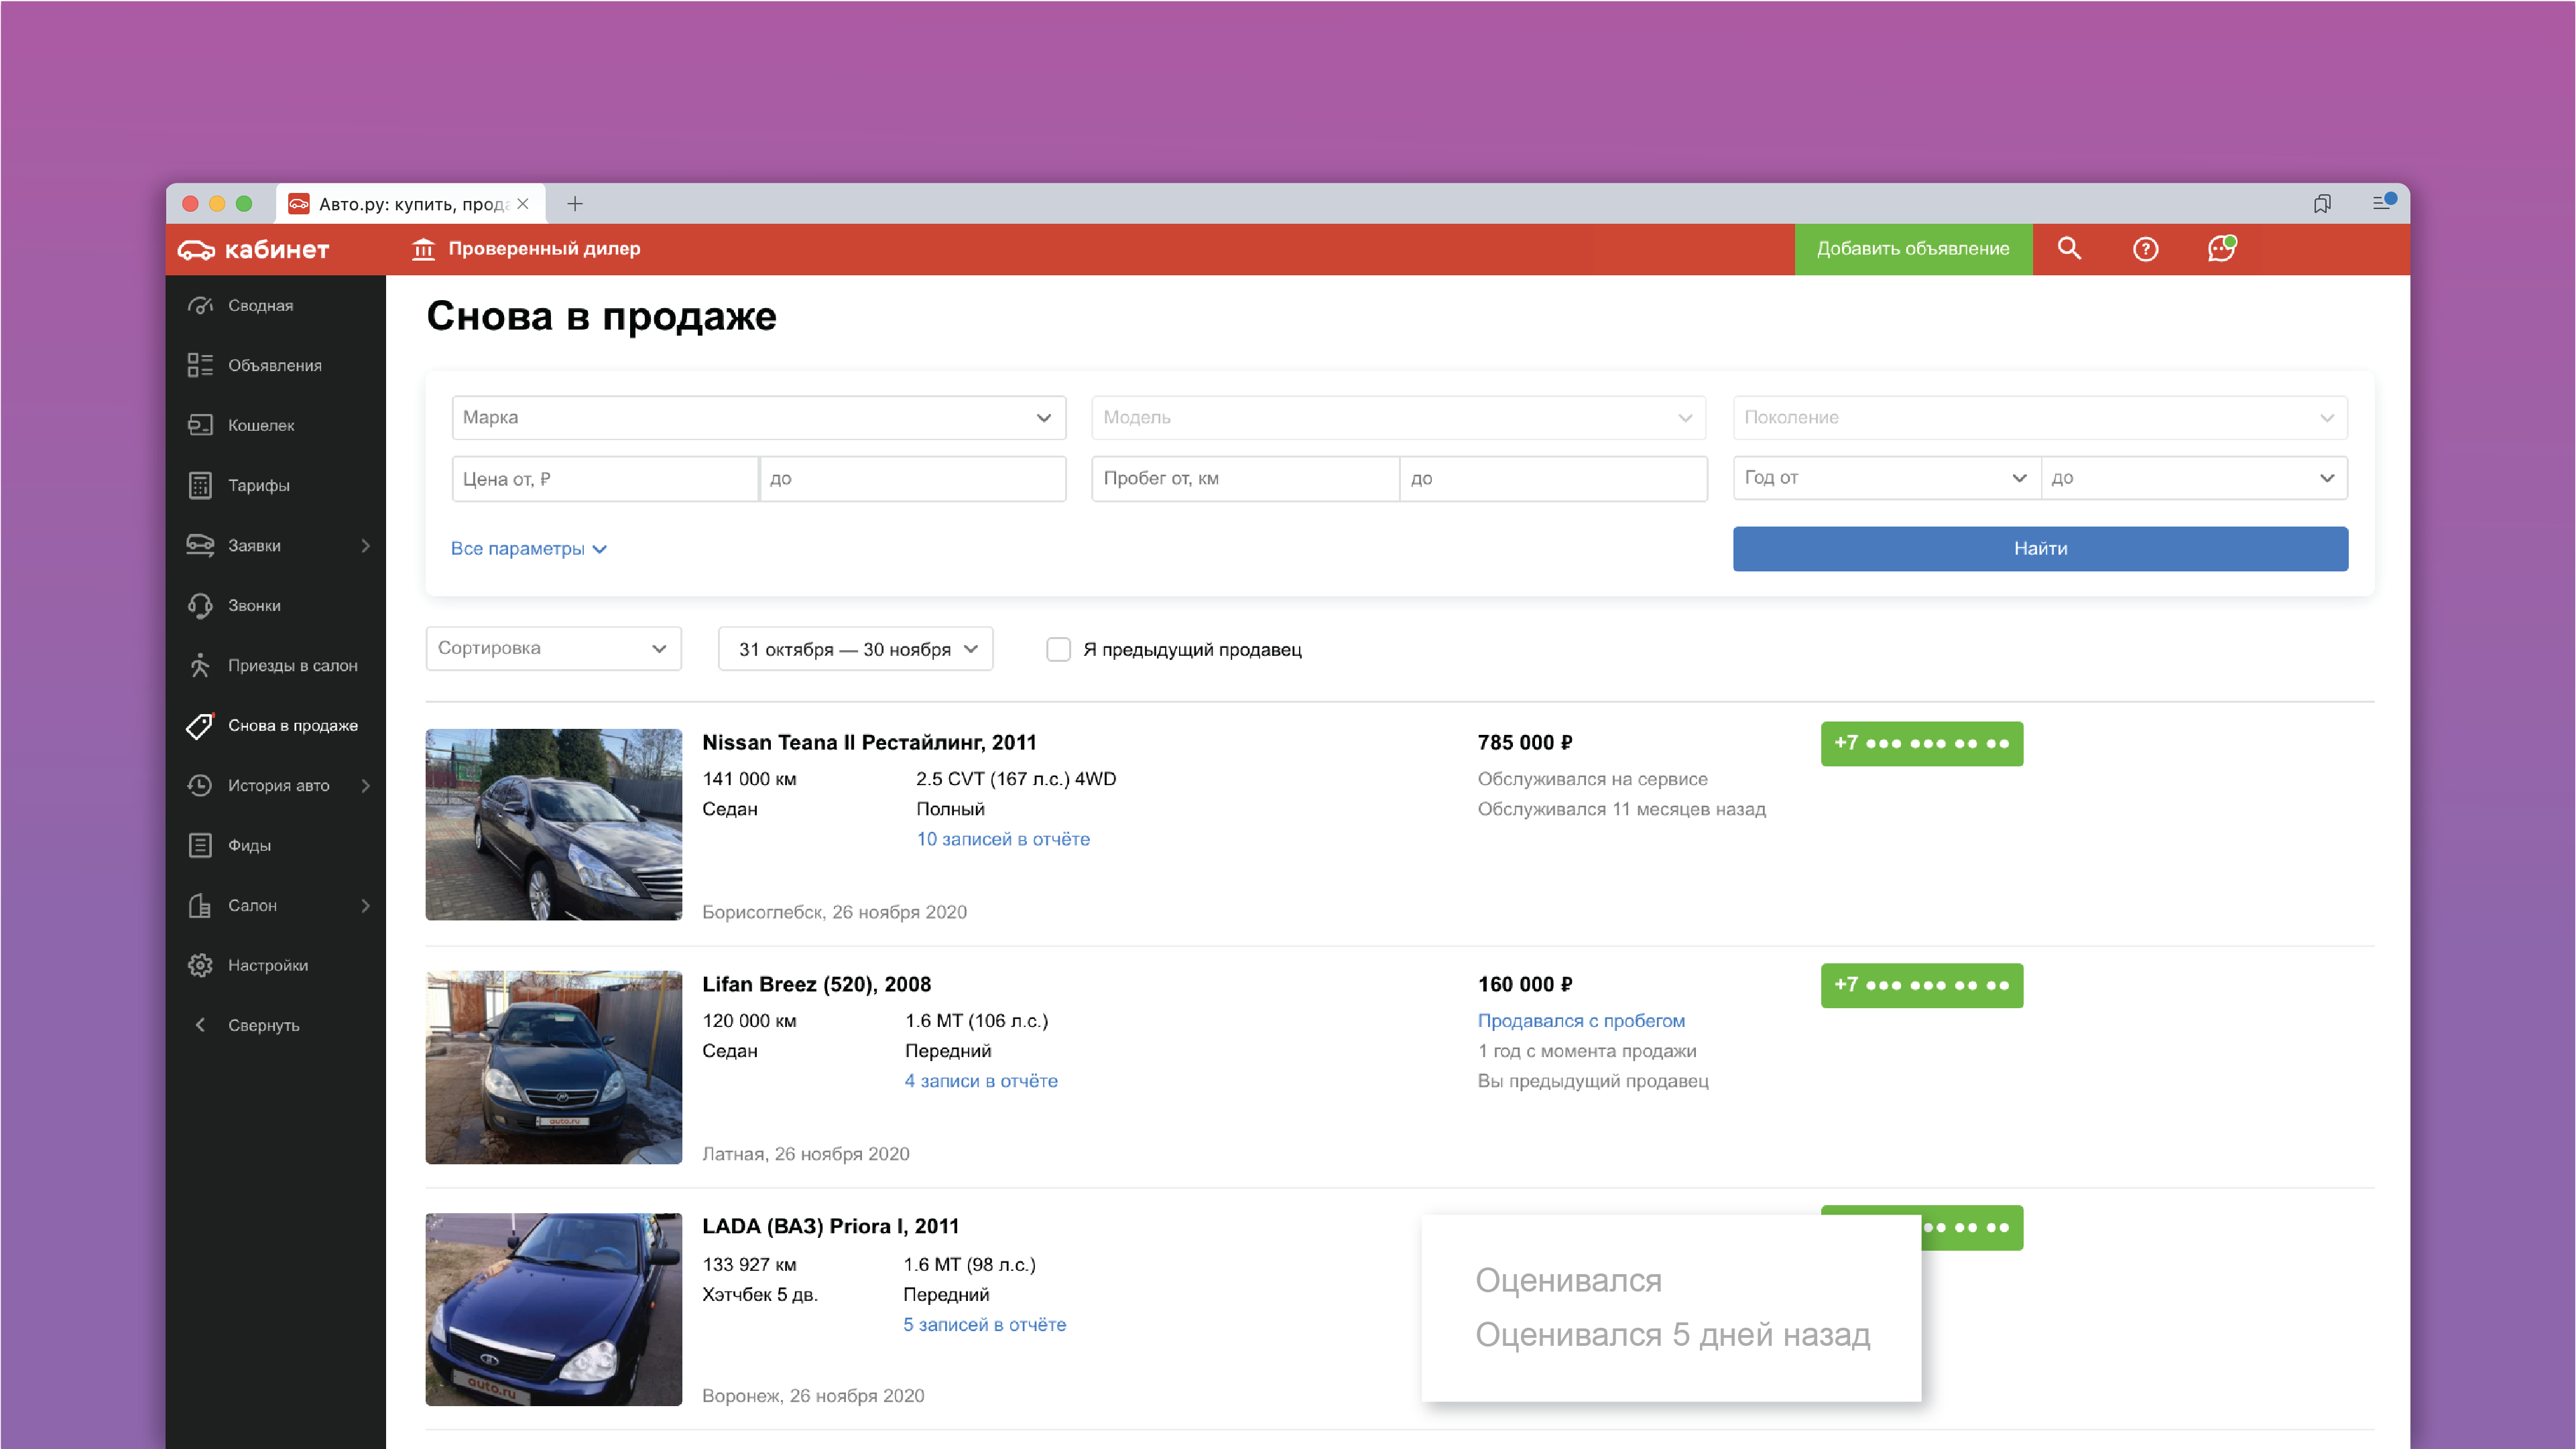This screenshot has width=2576, height=1449.
Task: Open the Заявки car icon
Action: pyautogui.click(x=200, y=545)
